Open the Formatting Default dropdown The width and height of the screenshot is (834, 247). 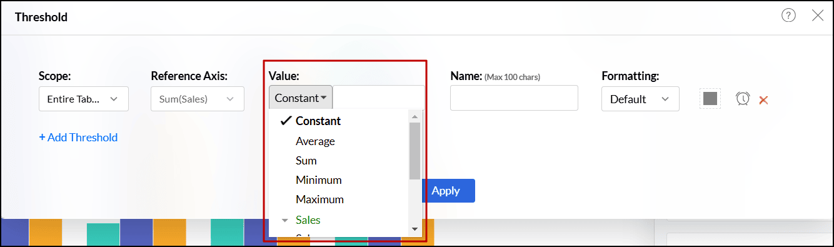click(x=640, y=99)
